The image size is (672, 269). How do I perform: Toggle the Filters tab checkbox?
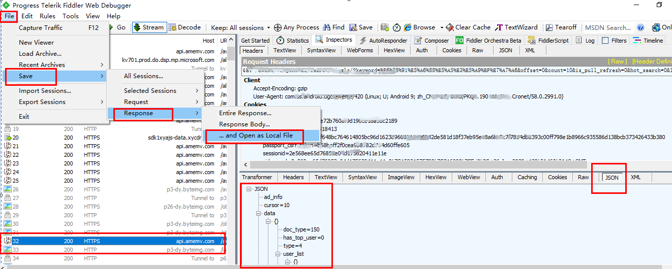(x=605, y=41)
